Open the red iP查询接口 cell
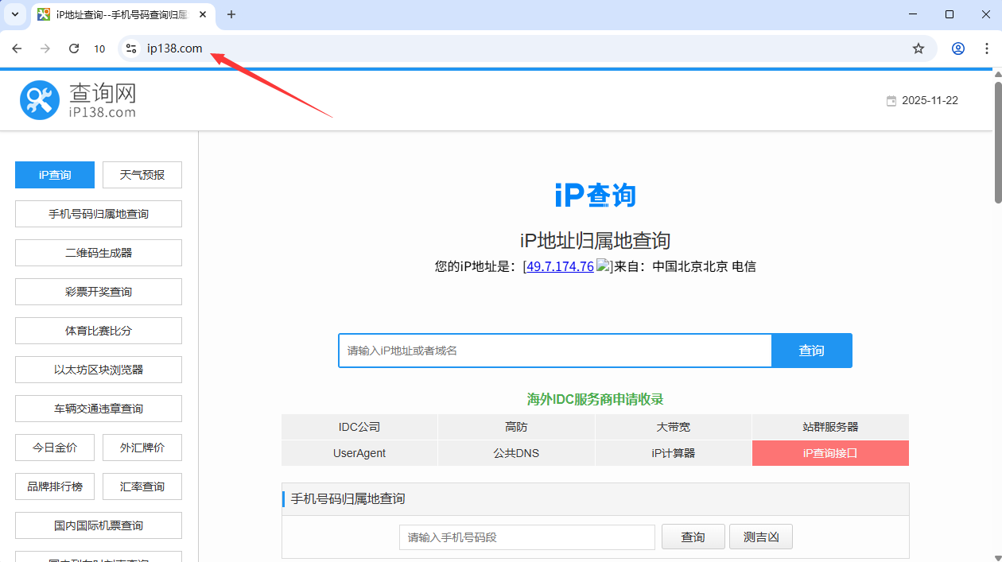Image resolution: width=1002 pixels, height=562 pixels. 829,453
